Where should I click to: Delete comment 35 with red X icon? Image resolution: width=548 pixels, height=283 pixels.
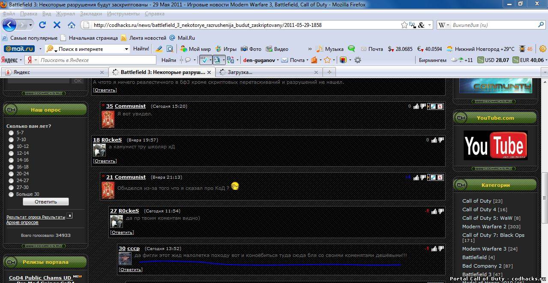coord(440,106)
